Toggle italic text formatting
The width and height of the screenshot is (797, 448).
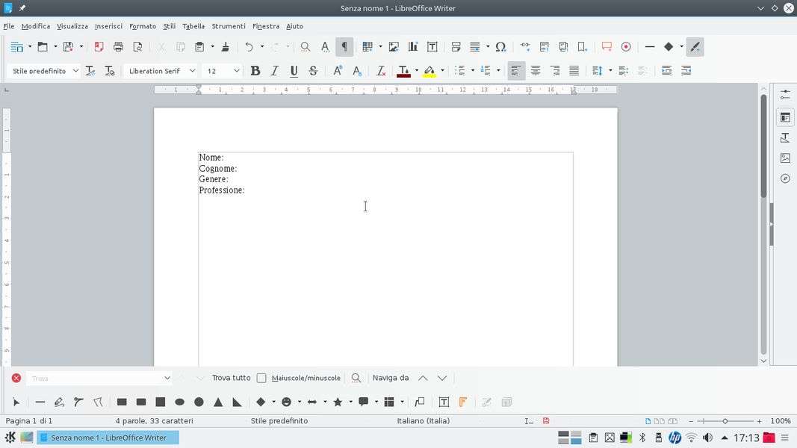coord(274,71)
